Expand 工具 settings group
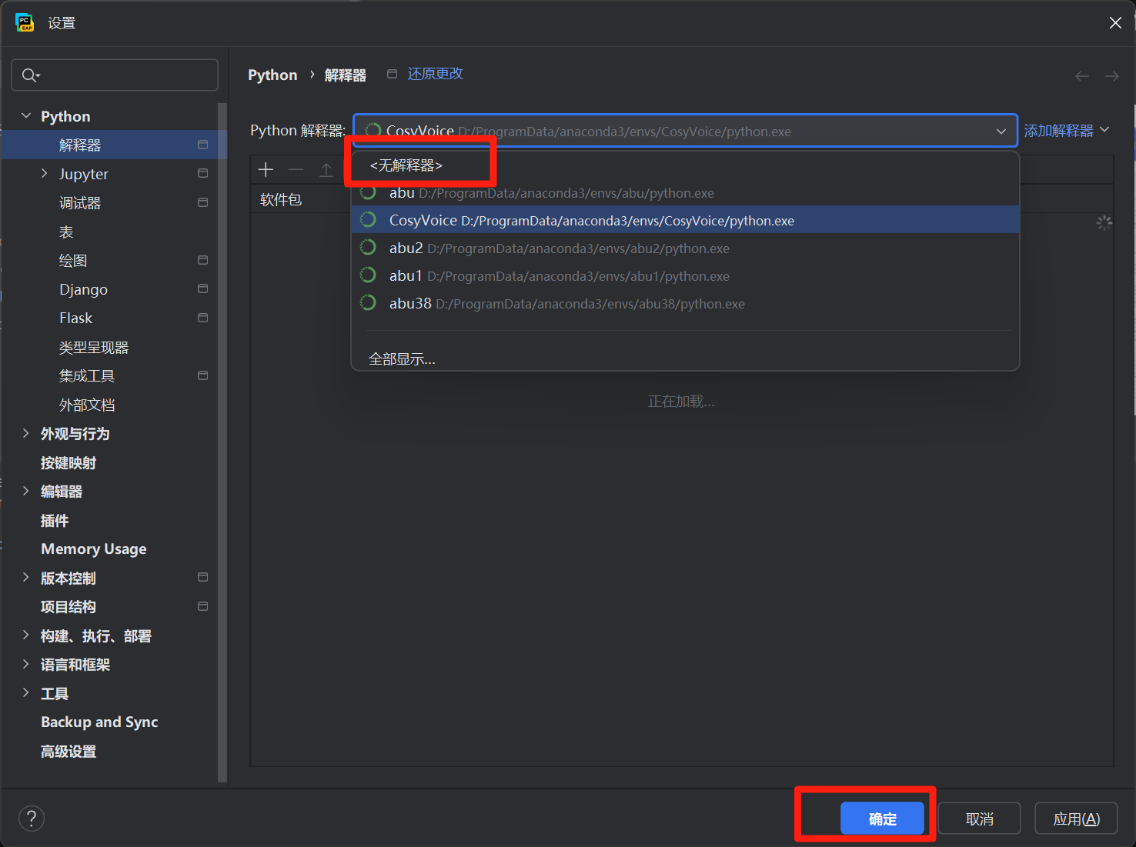 click(26, 692)
